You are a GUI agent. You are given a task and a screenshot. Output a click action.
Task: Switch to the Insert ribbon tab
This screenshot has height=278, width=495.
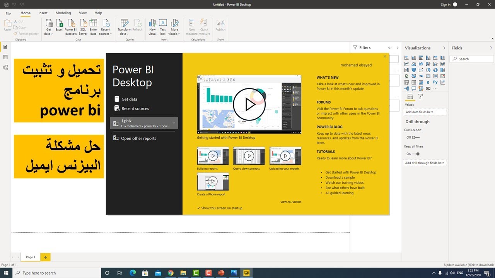coord(43,13)
